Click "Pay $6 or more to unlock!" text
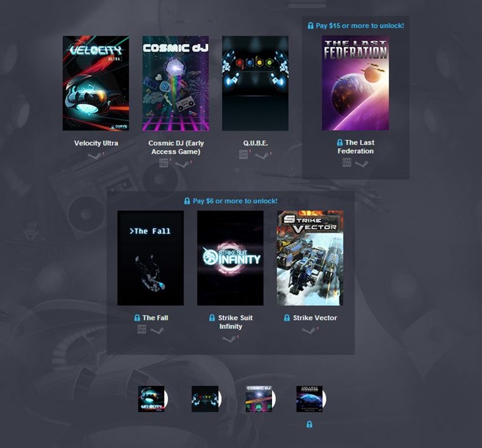 click(x=235, y=201)
